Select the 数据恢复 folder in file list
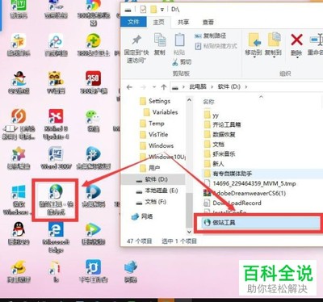Image resolution: width=323 pixels, height=302 pixels. coord(220,134)
